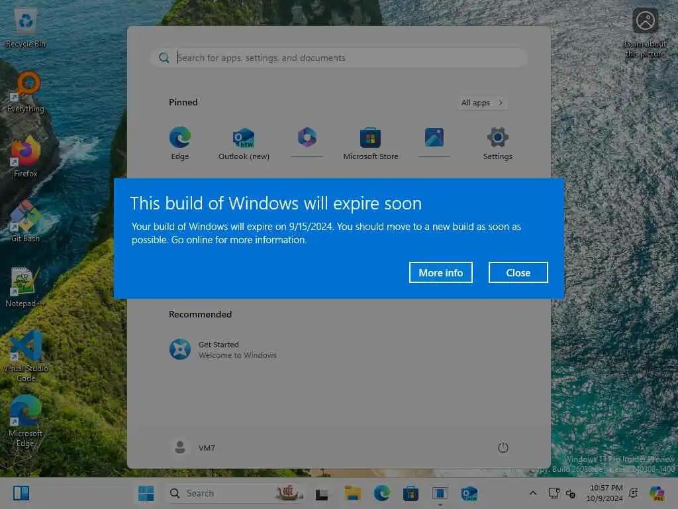Click the power button in Start menu

[x=503, y=447]
